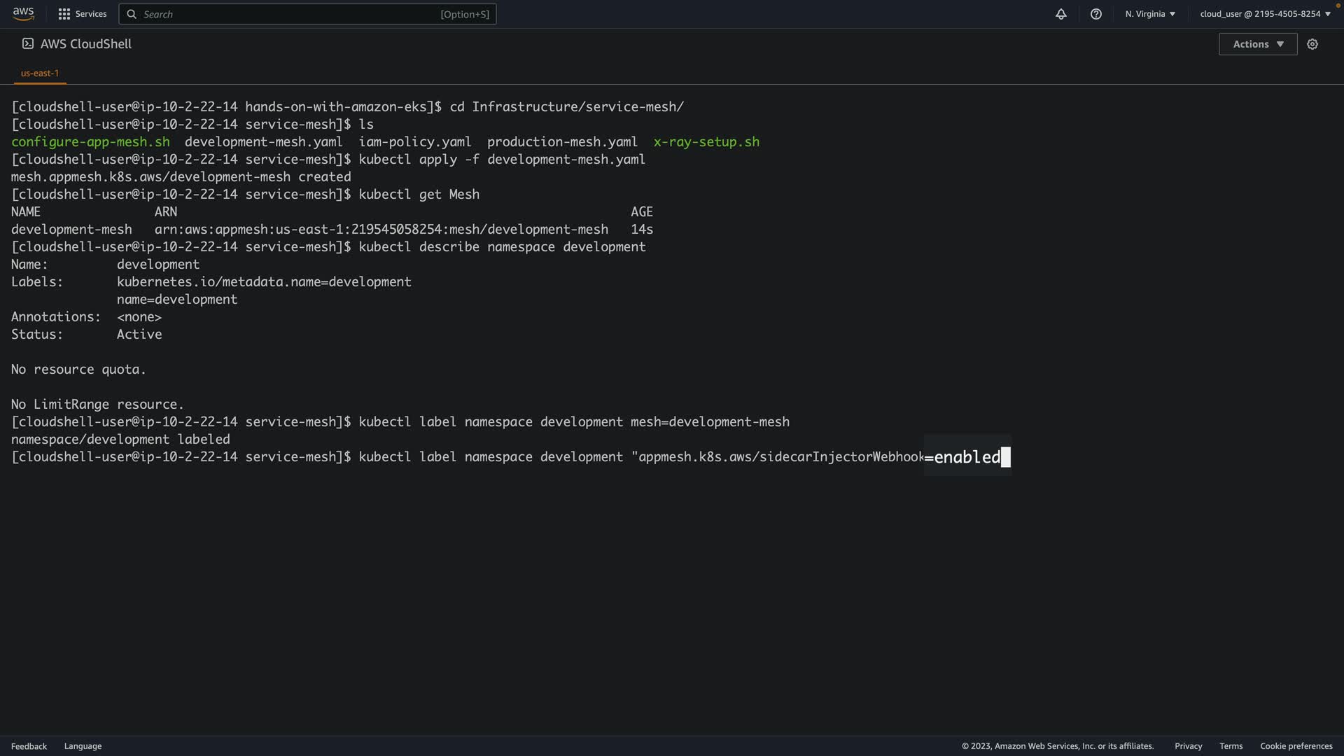Image resolution: width=1344 pixels, height=756 pixels.
Task: Click the AWS logo home icon
Action: click(23, 13)
